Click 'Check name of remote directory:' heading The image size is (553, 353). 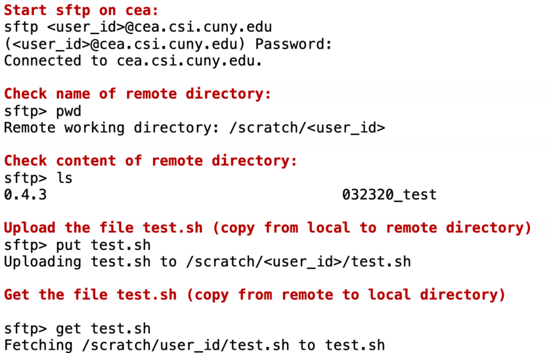[137, 94]
